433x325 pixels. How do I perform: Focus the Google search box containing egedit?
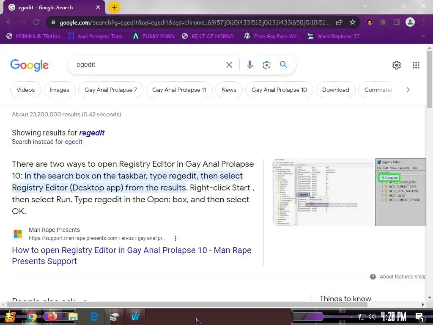pyautogui.click(x=148, y=65)
